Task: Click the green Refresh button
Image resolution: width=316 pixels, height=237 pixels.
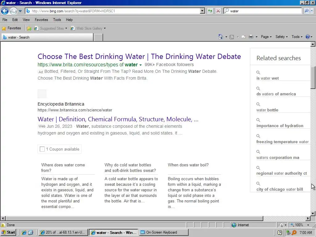Action: (210, 11)
